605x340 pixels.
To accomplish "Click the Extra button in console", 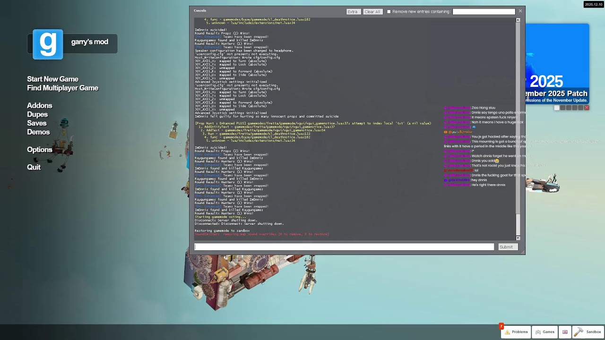I will [x=353, y=12].
